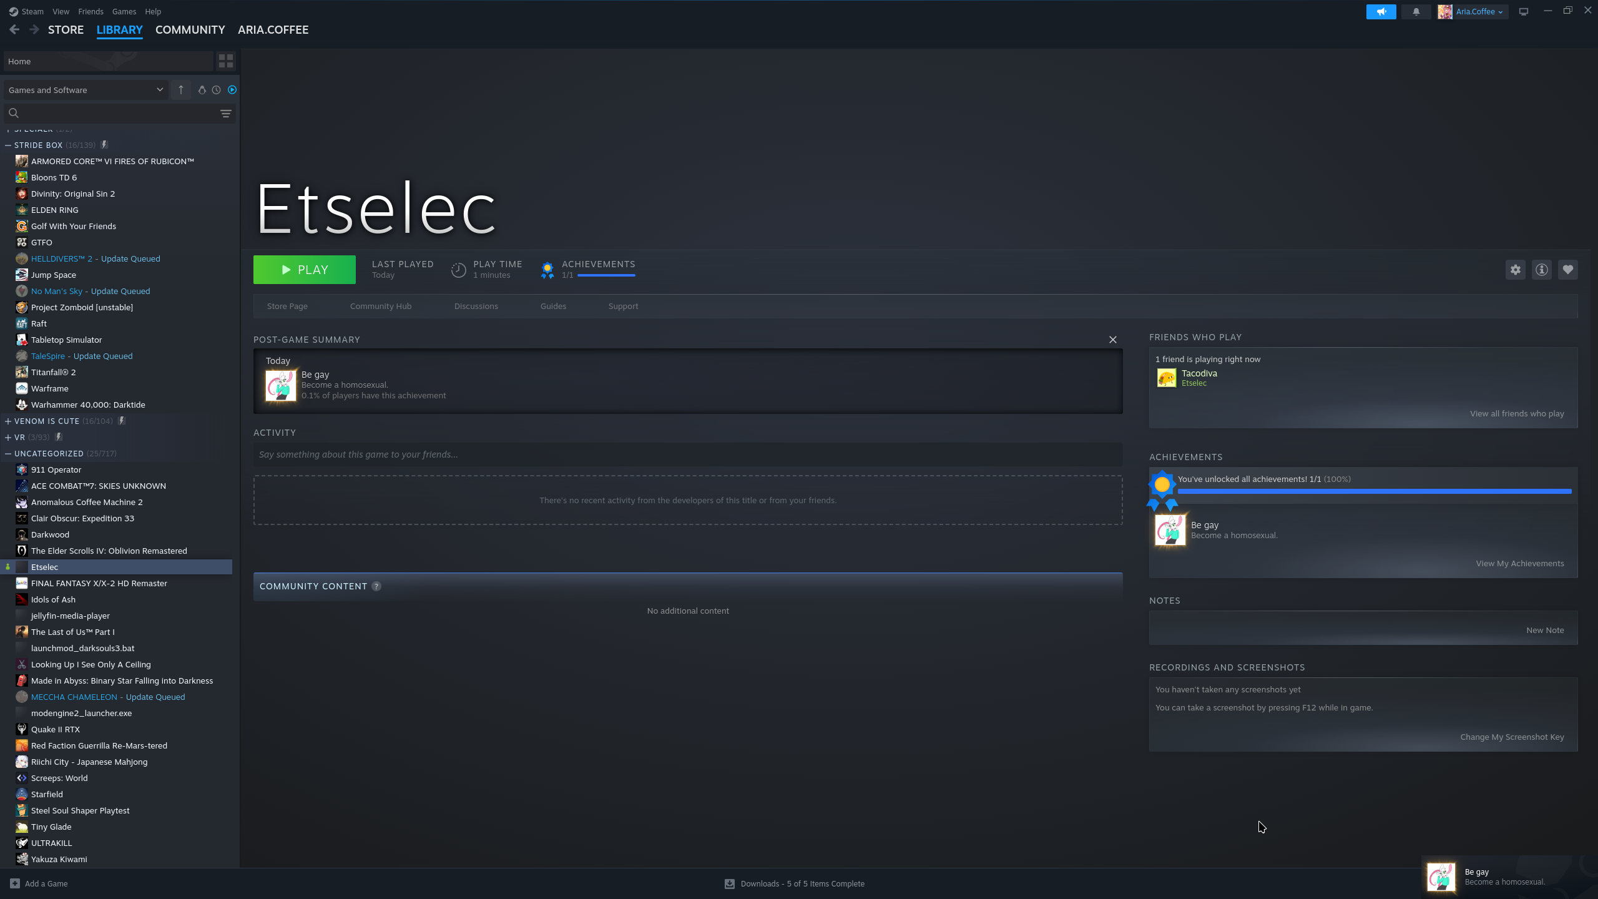Click the activity post text field
This screenshot has width=1598, height=899.
click(x=688, y=454)
